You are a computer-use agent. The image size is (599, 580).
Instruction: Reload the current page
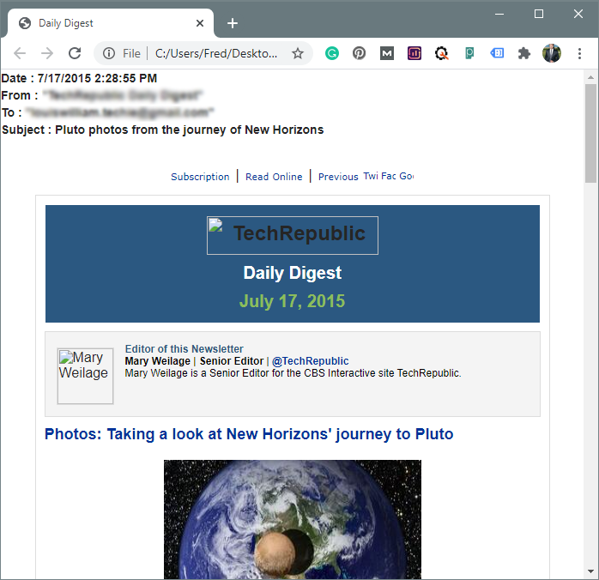pyautogui.click(x=75, y=53)
